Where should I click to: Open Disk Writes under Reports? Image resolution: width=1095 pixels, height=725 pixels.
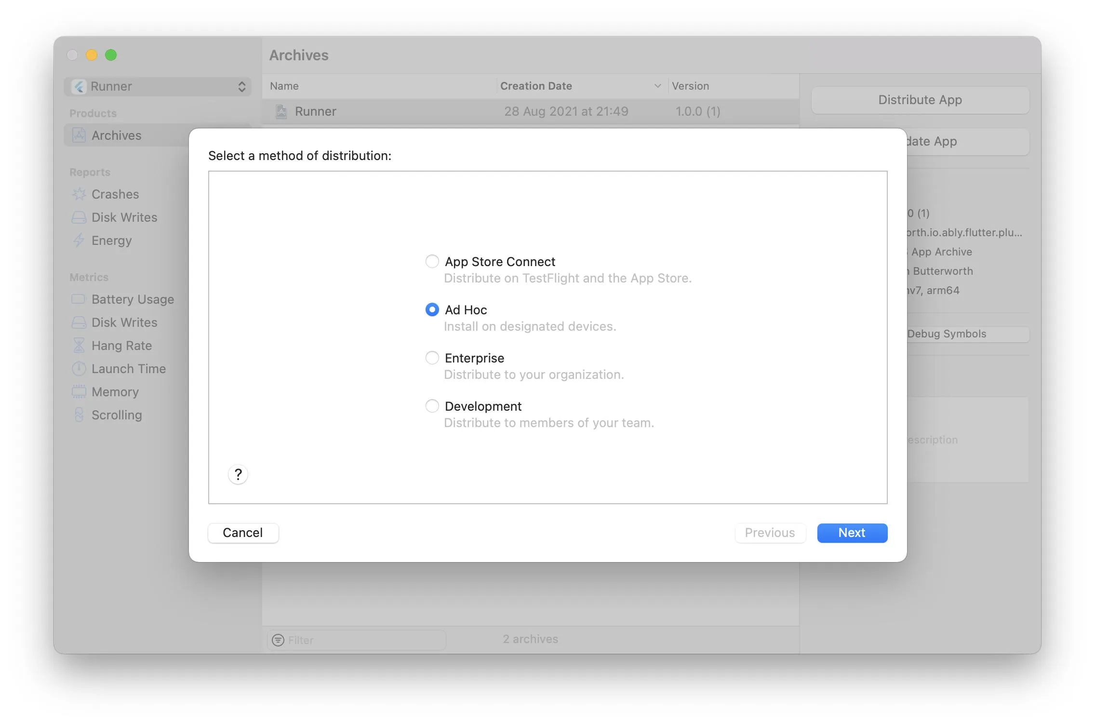click(x=124, y=217)
